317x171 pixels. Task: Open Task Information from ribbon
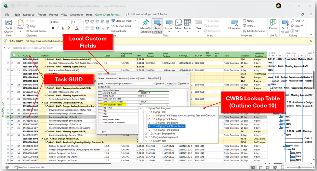point(234,25)
